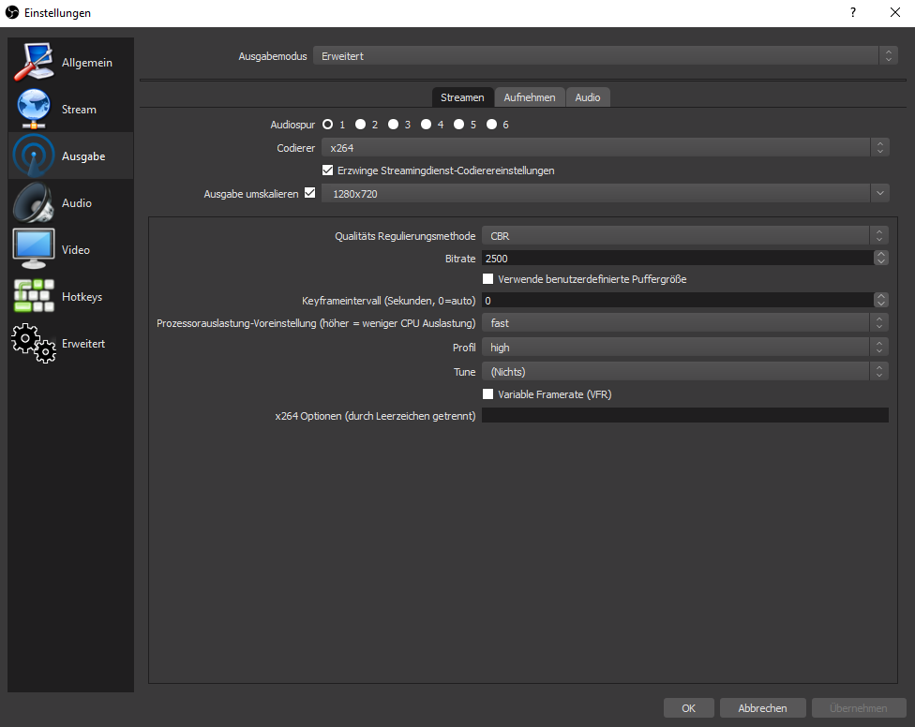Image resolution: width=915 pixels, height=727 pixels.
Task: Switch to the Streamen tab
Action: point(462,97)
